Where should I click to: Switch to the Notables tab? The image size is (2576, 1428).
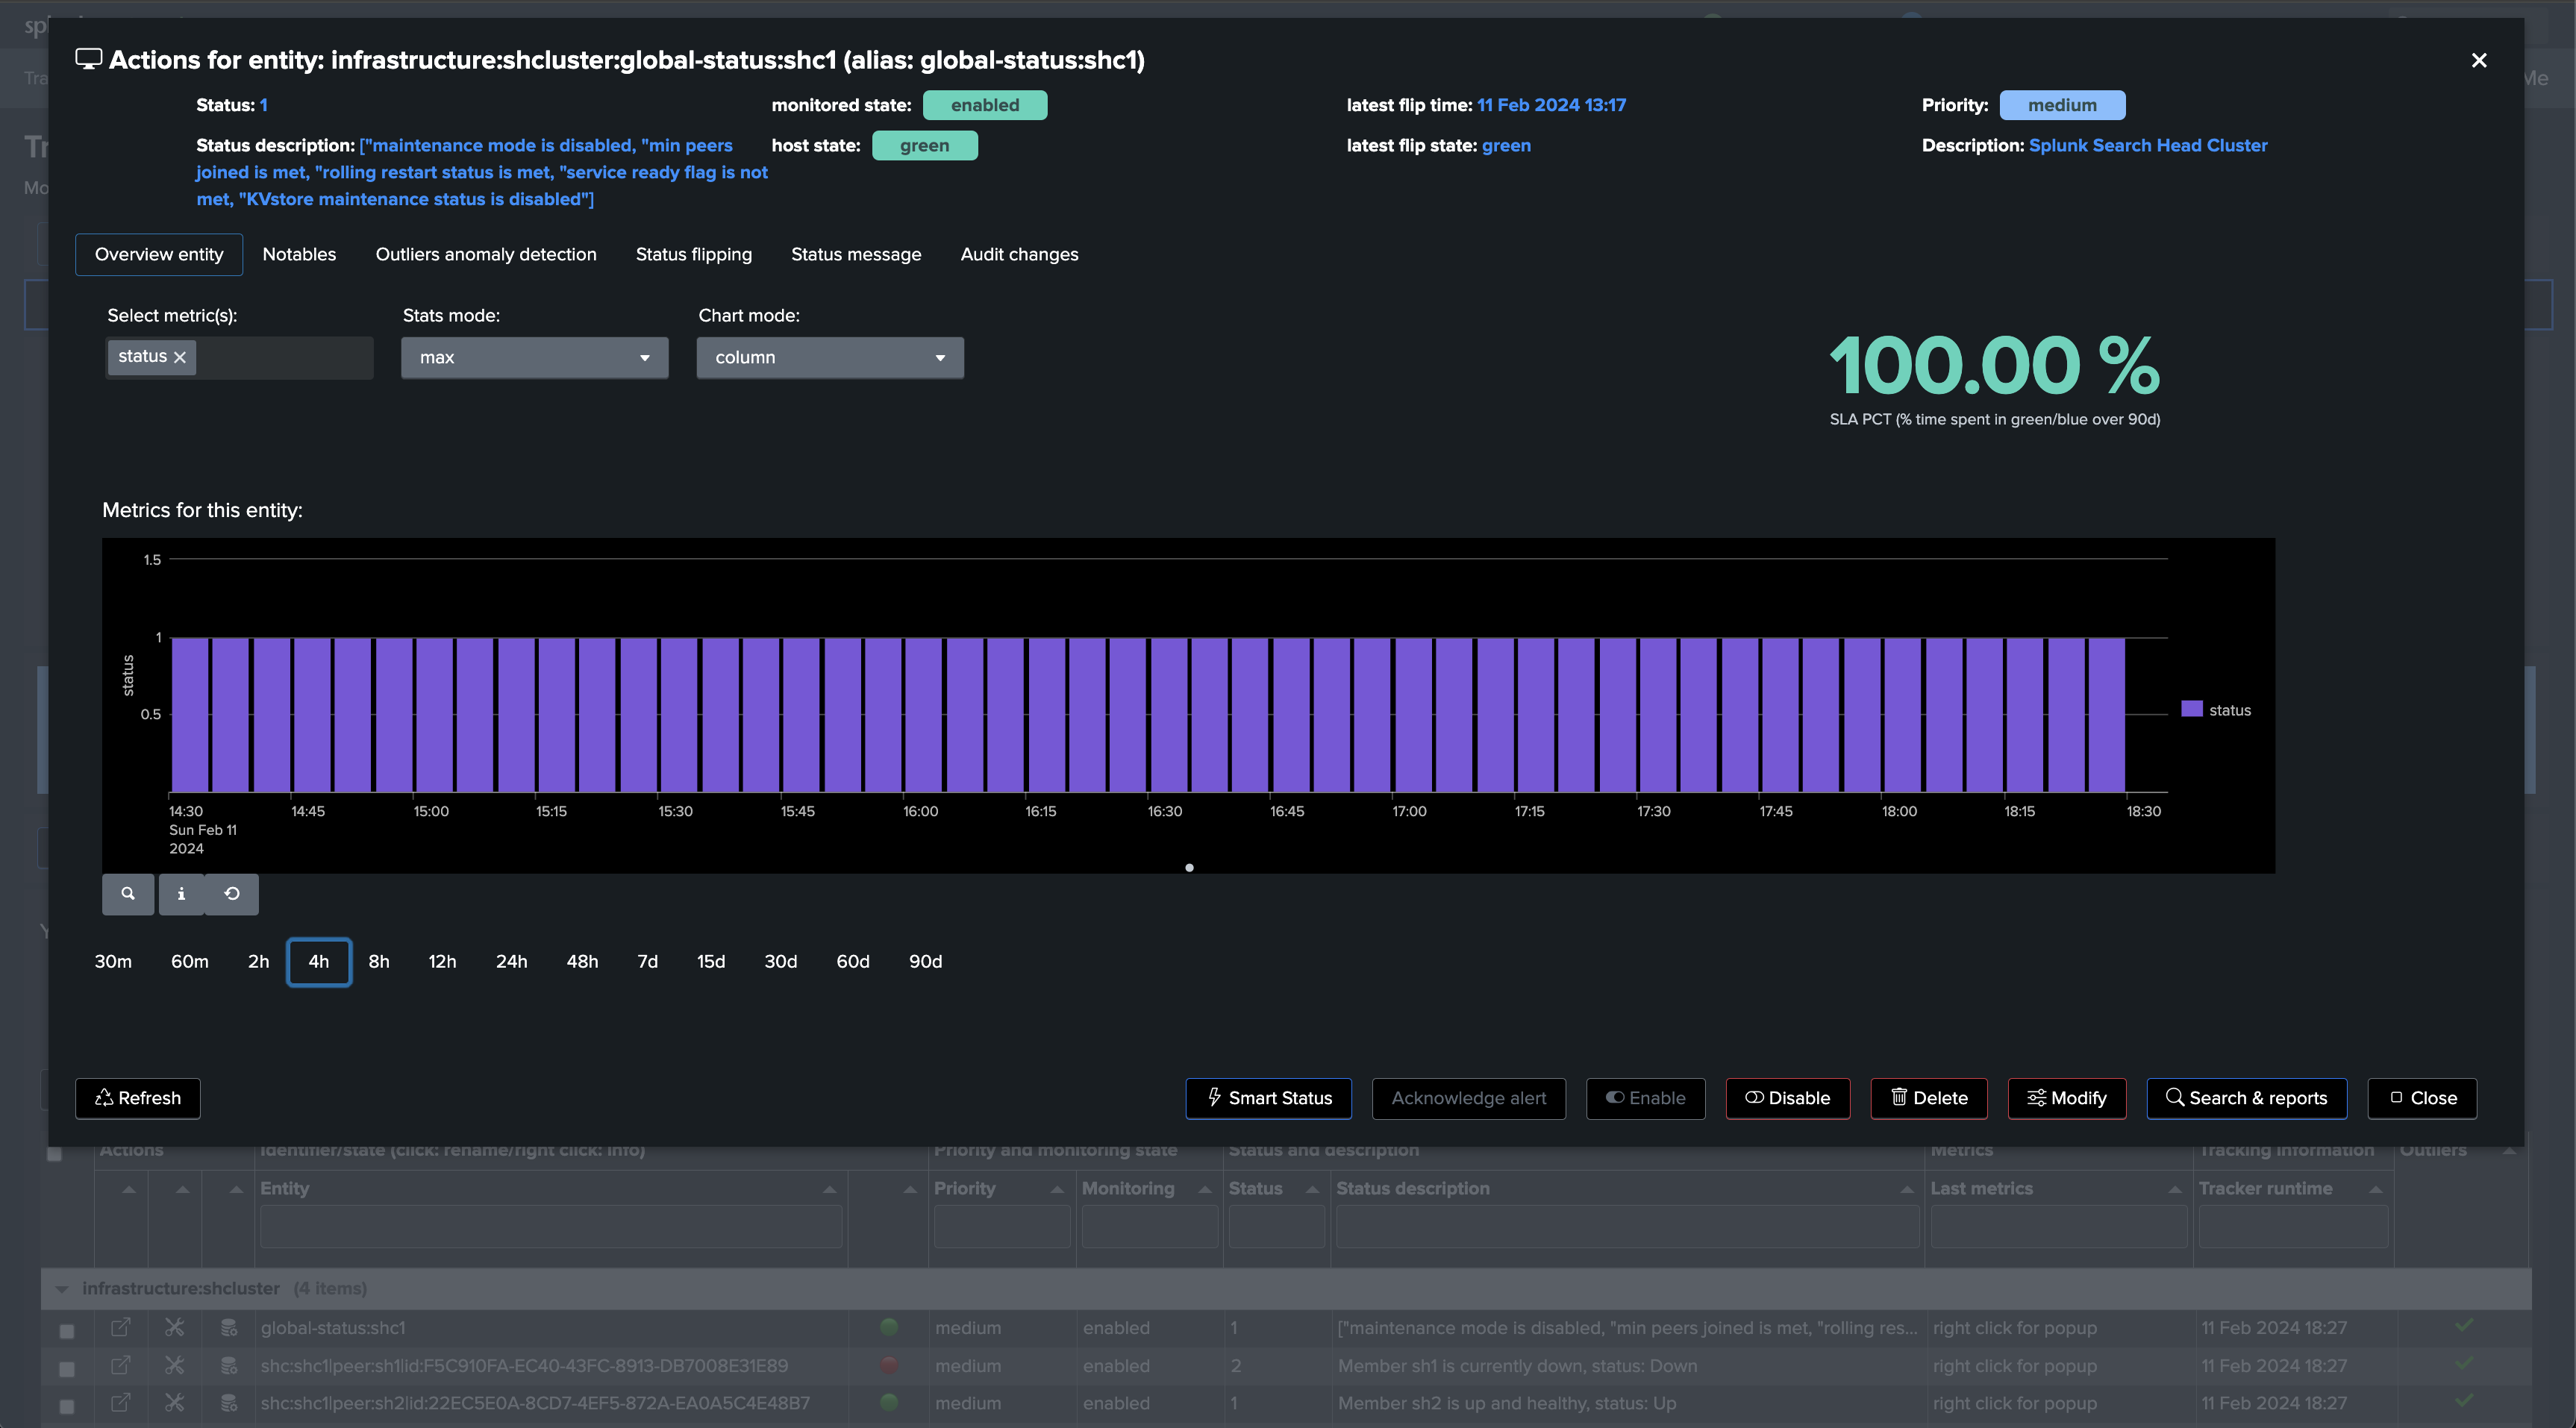(299, 254)
